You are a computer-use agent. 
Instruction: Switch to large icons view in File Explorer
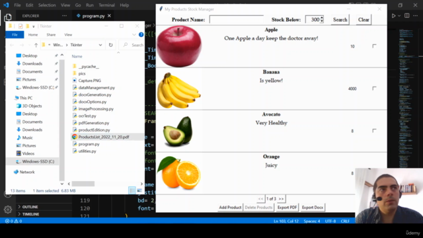[139, 190]
